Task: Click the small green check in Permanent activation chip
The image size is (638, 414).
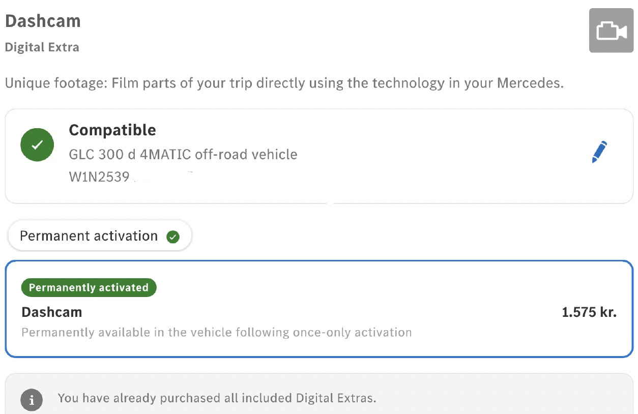Action: click(x=173, y=236)
